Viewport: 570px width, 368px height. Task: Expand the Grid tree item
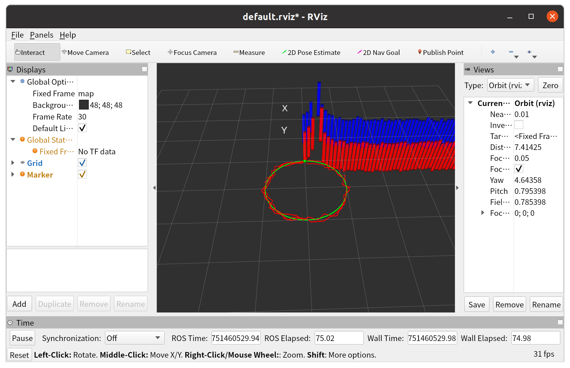(x=13, y=163)
